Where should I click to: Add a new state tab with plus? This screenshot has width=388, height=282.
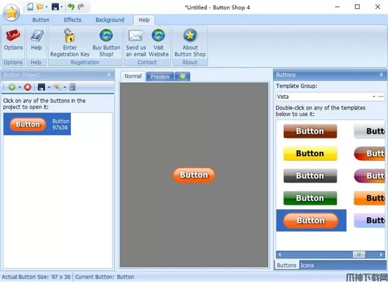[x=182, y=76]
